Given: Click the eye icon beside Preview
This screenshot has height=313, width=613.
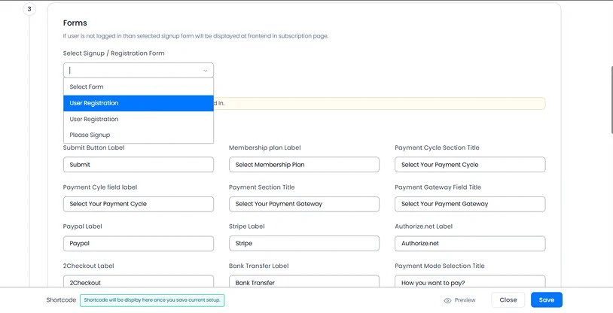Looking at the screenshot, I should point(447,300).
